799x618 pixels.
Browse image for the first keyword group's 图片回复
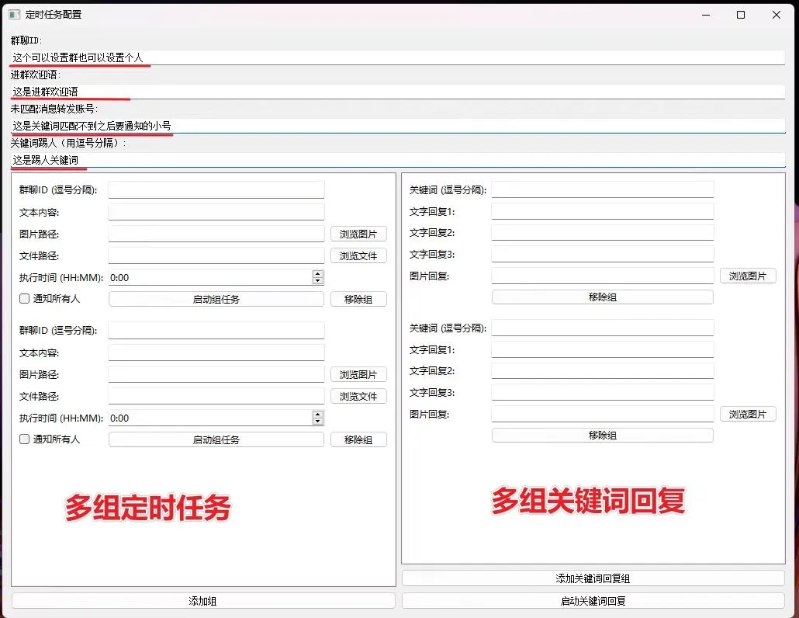(x=747, y=276)
